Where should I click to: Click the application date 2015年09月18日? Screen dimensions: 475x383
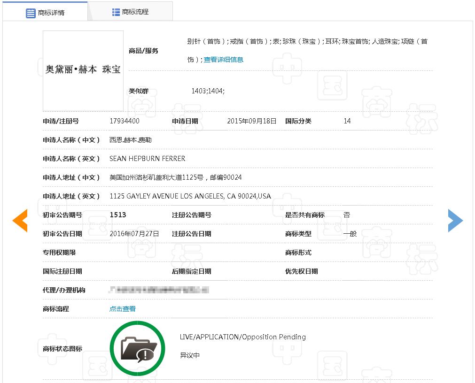pos(252,121)
